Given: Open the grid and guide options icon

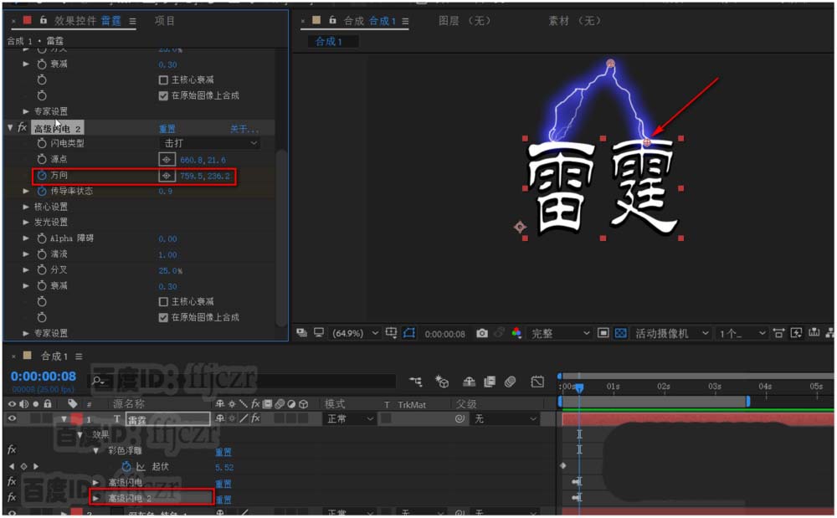Looking at the screenshot, I should click(x=391, y=333).
